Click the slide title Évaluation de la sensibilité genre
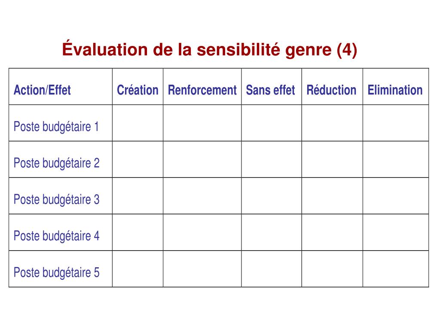Screen dimensions: 440x330 pyautogui.click(x=210, y=49)
